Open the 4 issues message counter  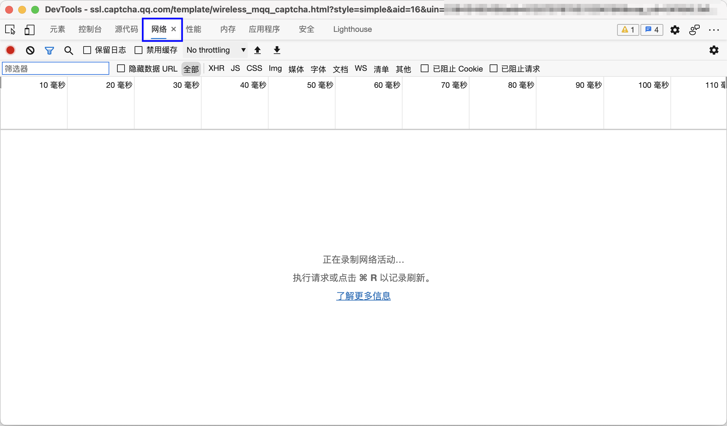[x=652, y=30]
